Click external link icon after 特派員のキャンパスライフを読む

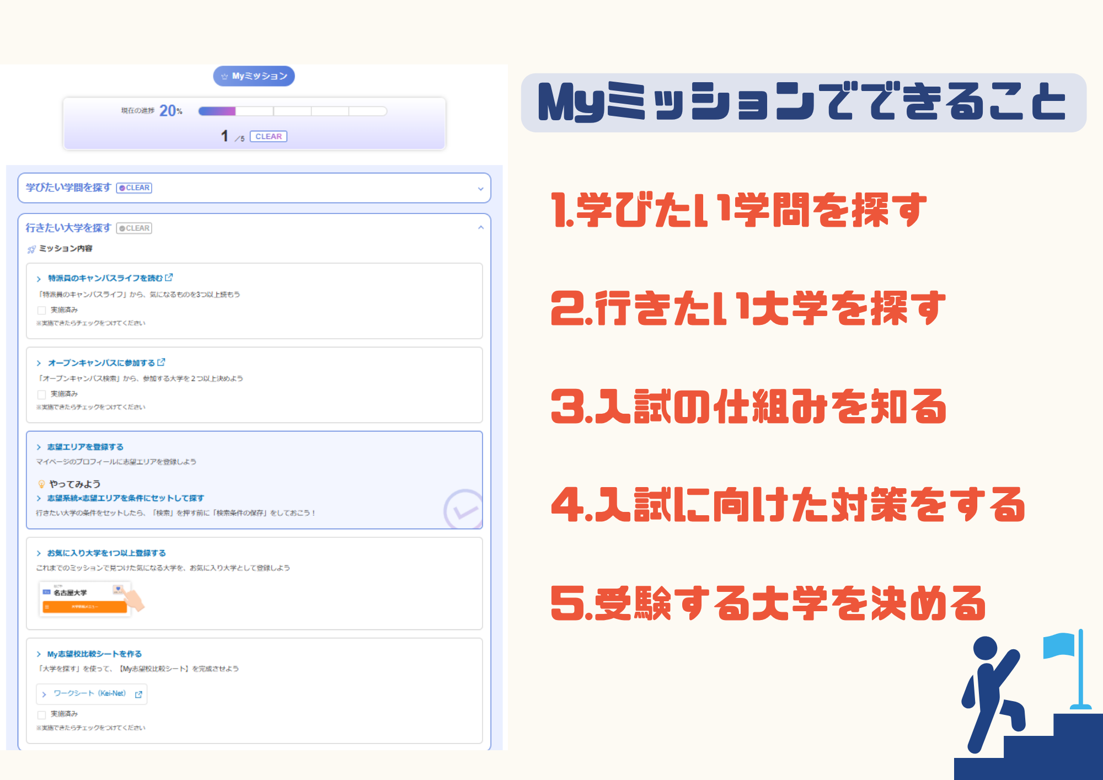(169, 277)
